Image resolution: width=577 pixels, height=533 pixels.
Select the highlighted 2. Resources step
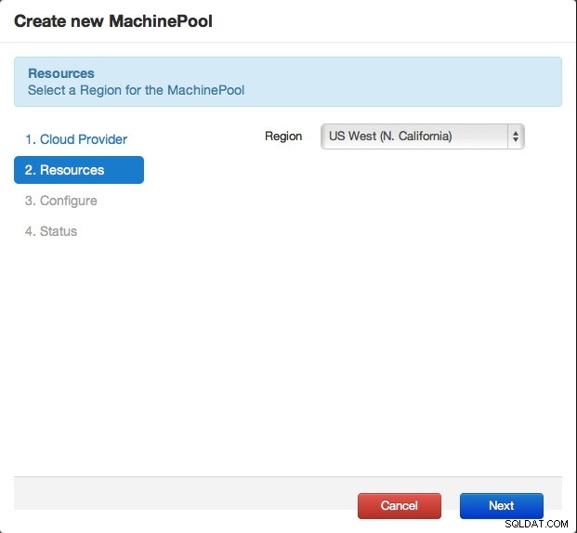(79, 170)
